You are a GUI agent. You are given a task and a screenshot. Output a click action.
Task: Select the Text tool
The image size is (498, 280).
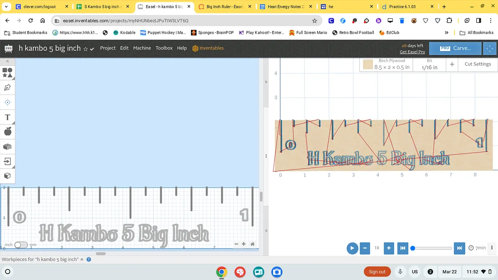[7, 117]
